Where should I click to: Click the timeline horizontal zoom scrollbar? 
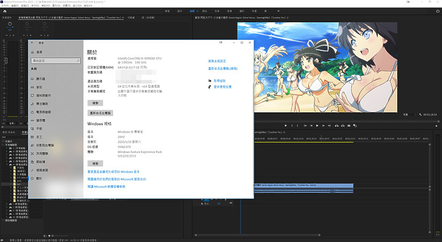(x=257, y=235)
